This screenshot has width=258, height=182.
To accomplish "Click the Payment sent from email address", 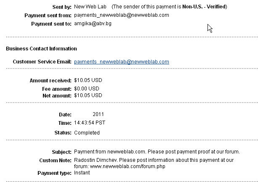I will pos(121,15).
